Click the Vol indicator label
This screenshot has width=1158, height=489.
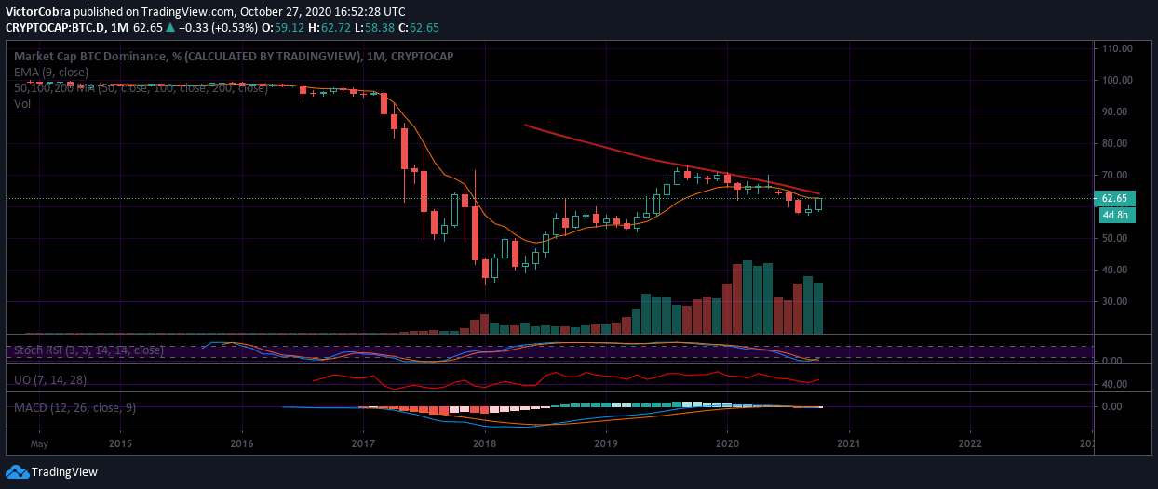(x=22, y=104)
